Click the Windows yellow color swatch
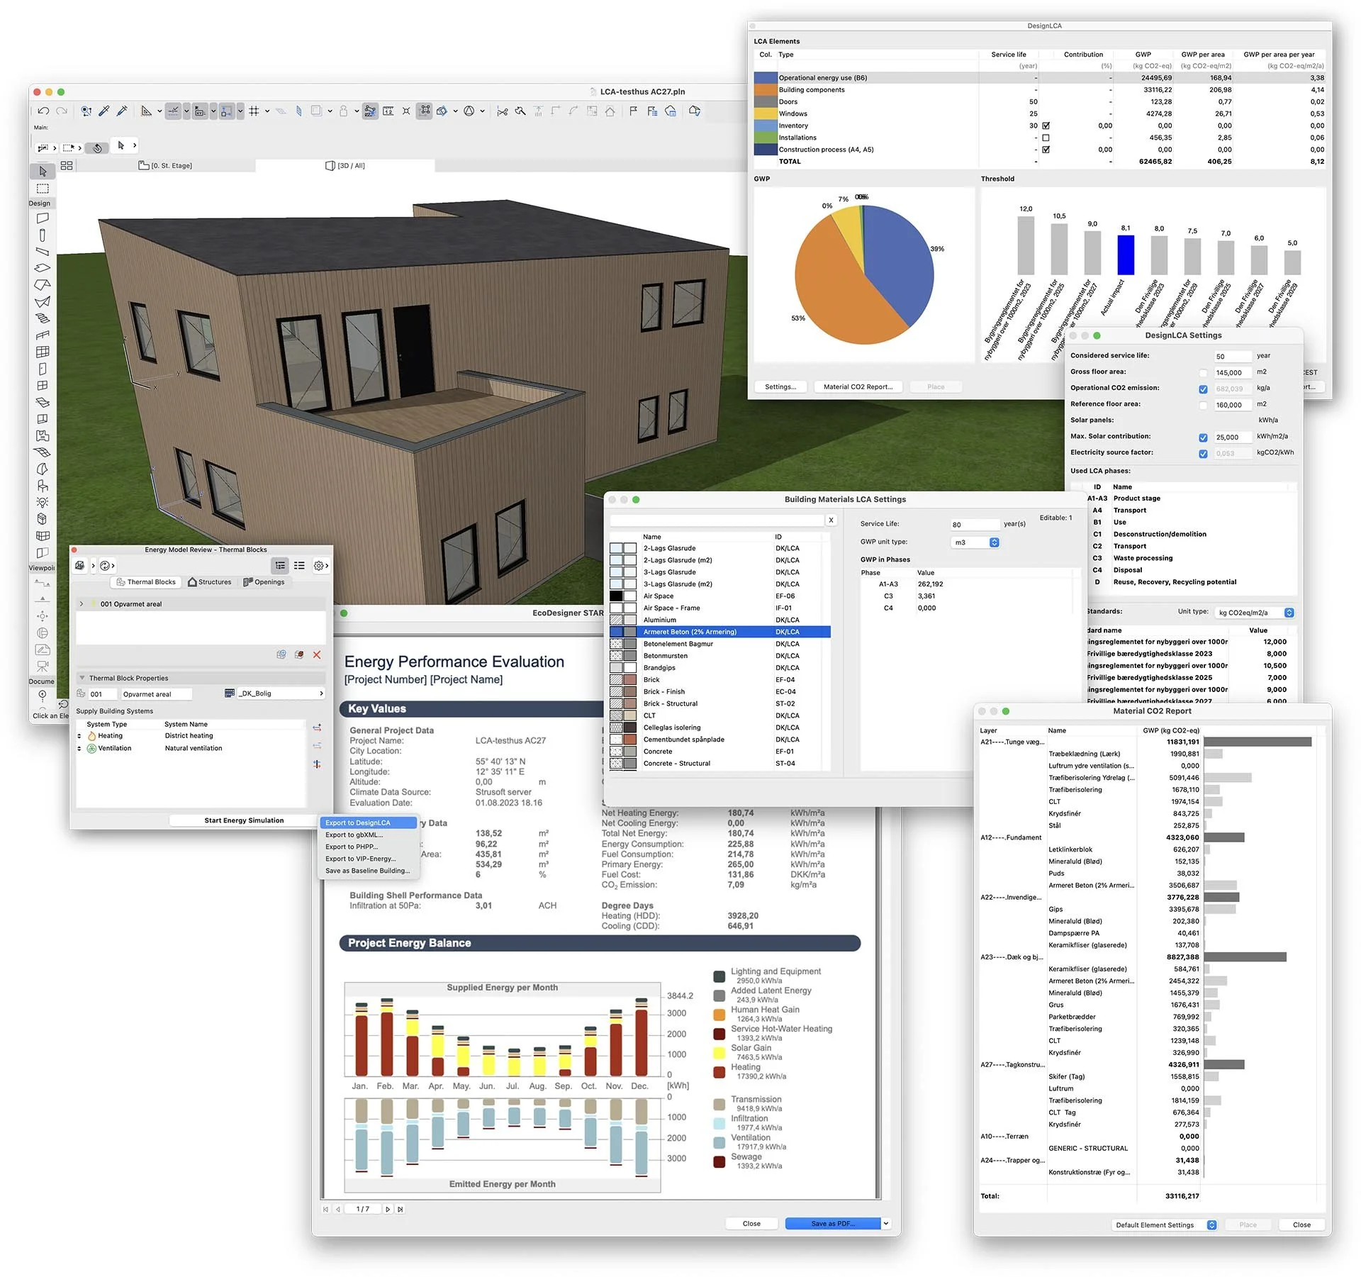 pyautogui.click(x=765, y=113)
